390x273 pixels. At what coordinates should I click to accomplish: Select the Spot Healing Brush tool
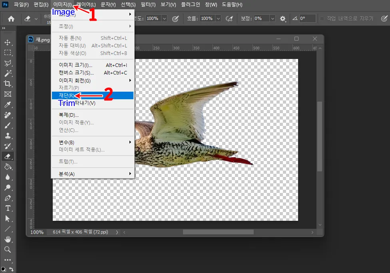coord(8,115)
